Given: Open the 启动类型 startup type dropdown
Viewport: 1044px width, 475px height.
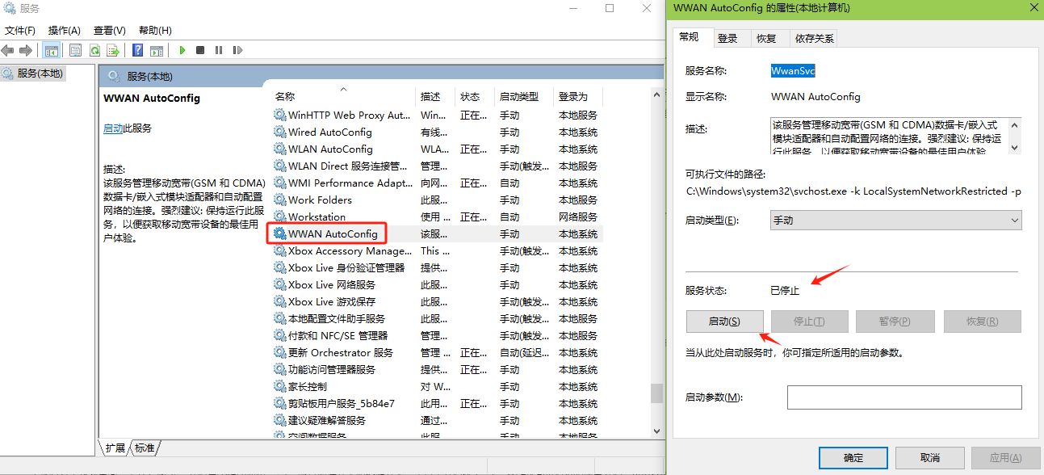Looking at the screenshot, I should 896,221.
